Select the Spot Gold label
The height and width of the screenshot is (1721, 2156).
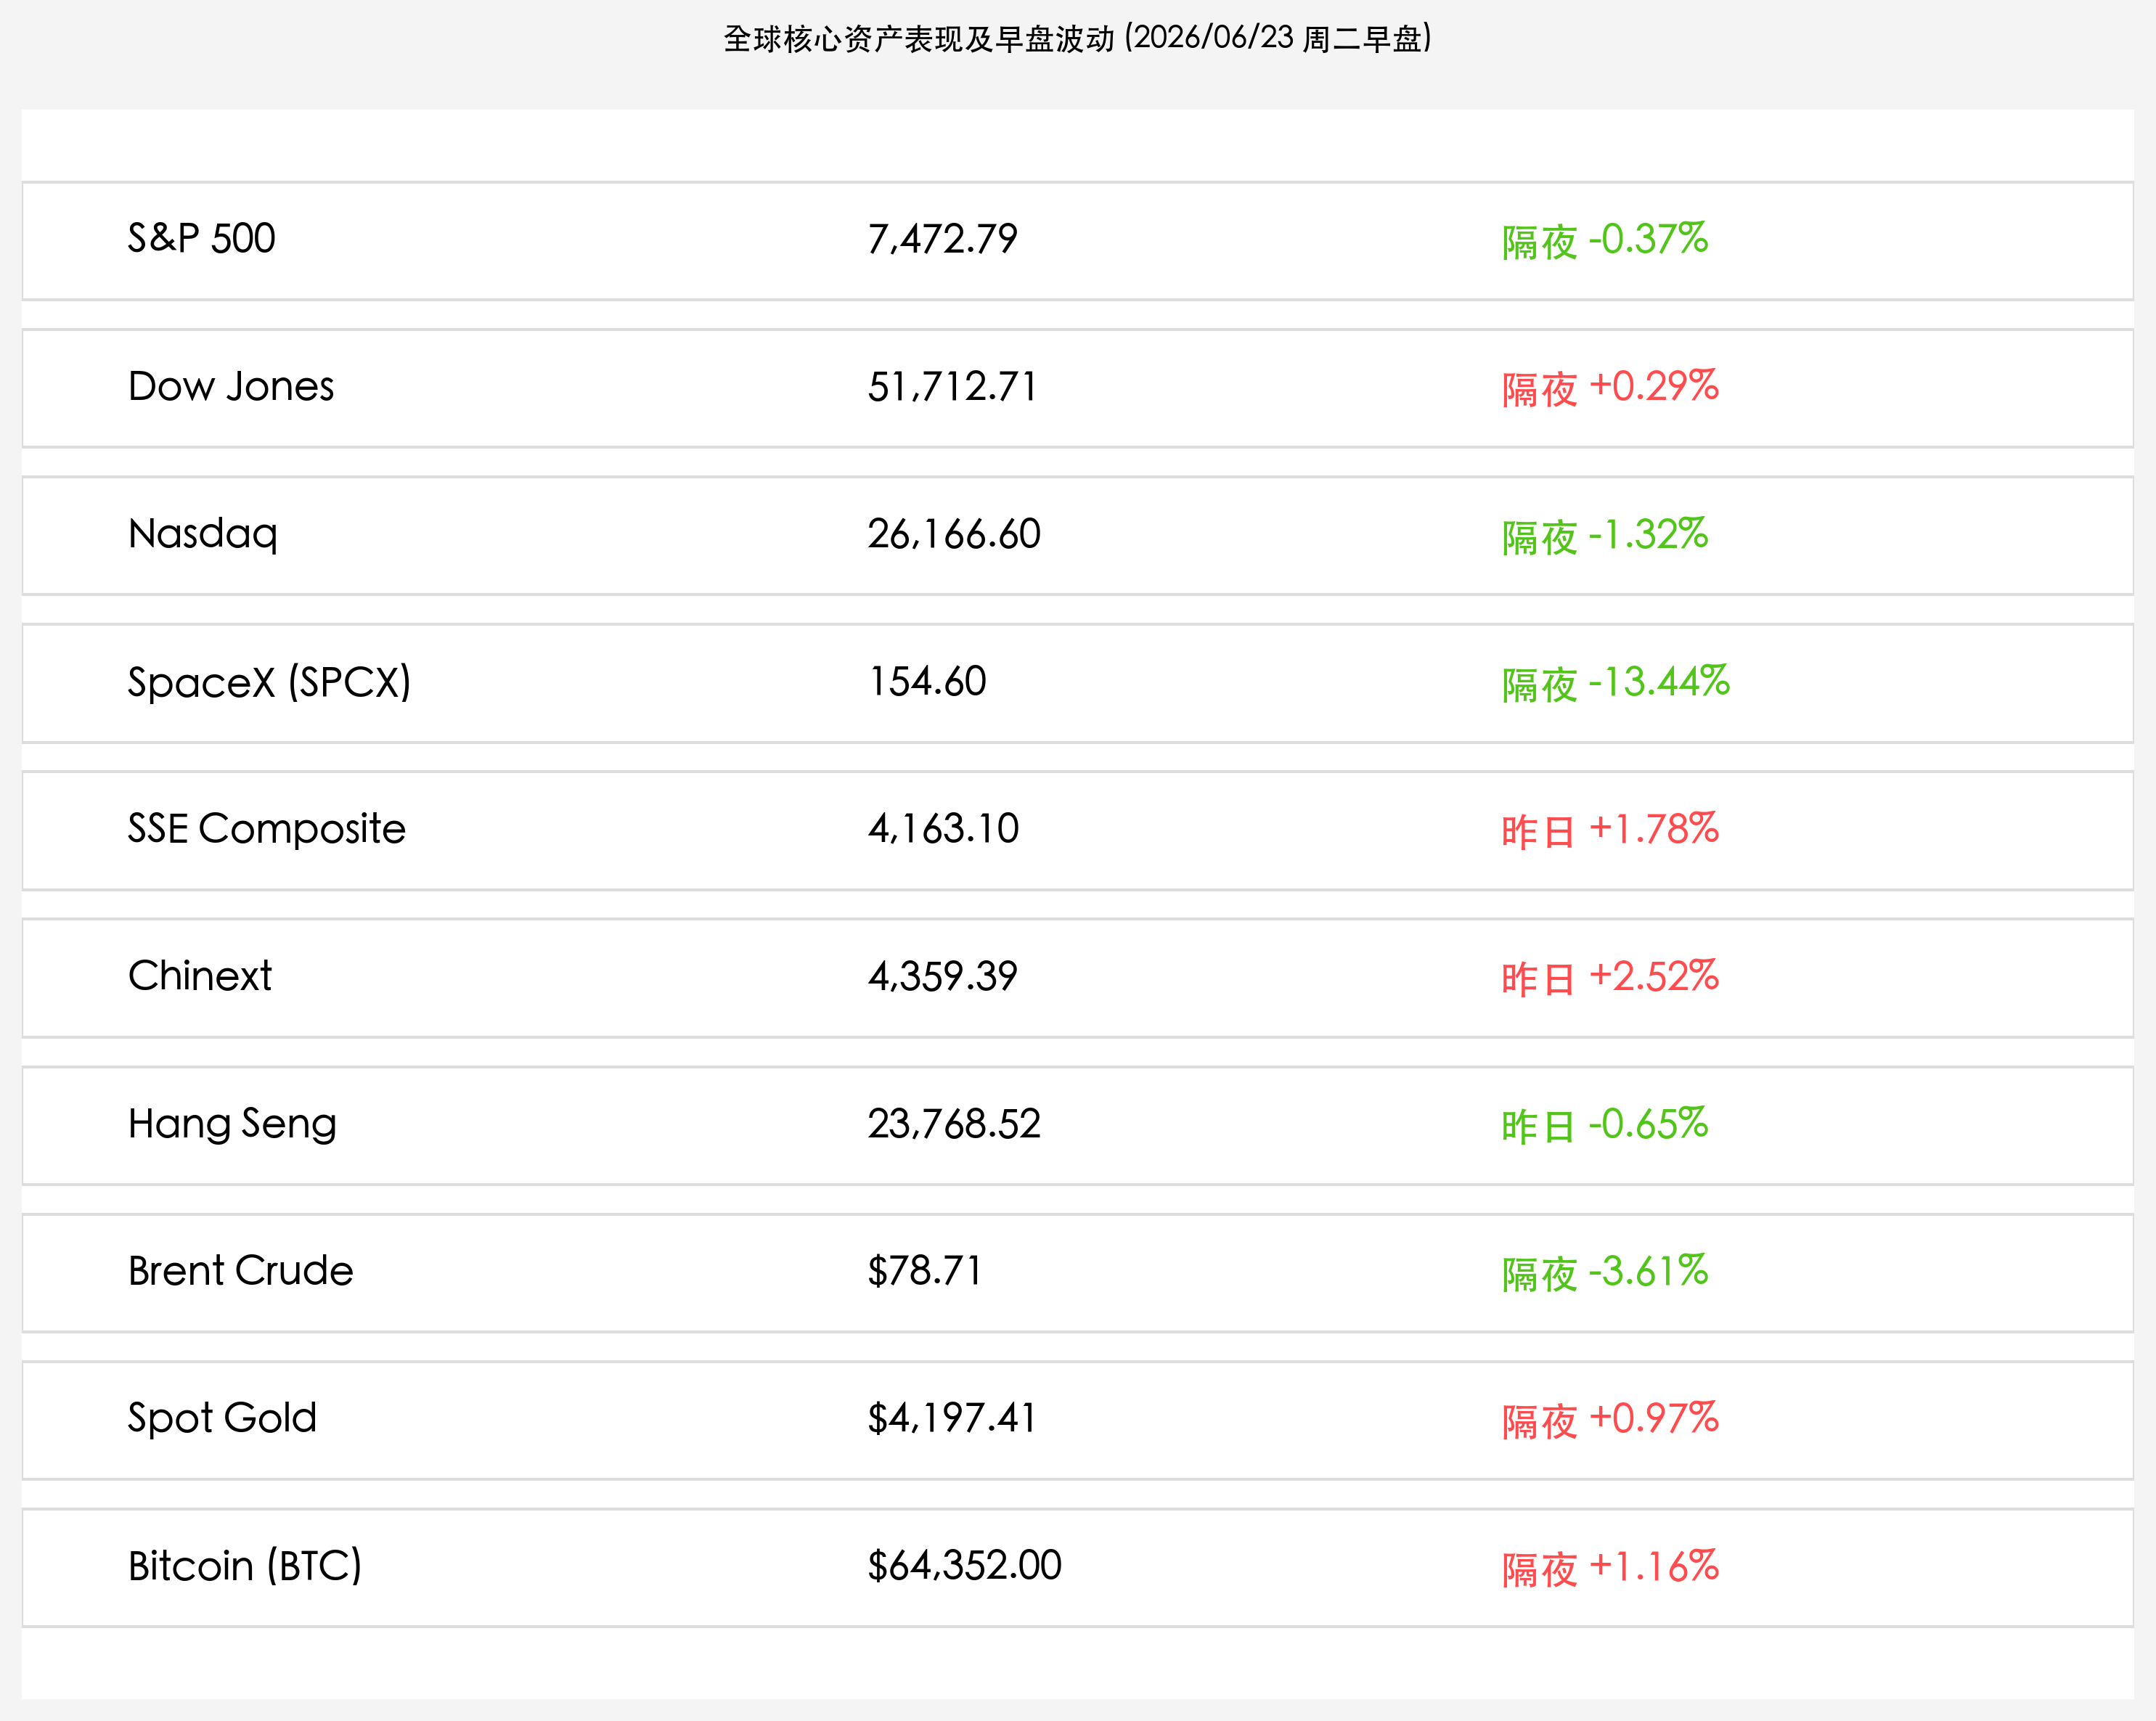222,1419
